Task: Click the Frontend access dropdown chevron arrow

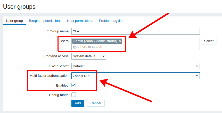Action: click(x=103, y=56)
